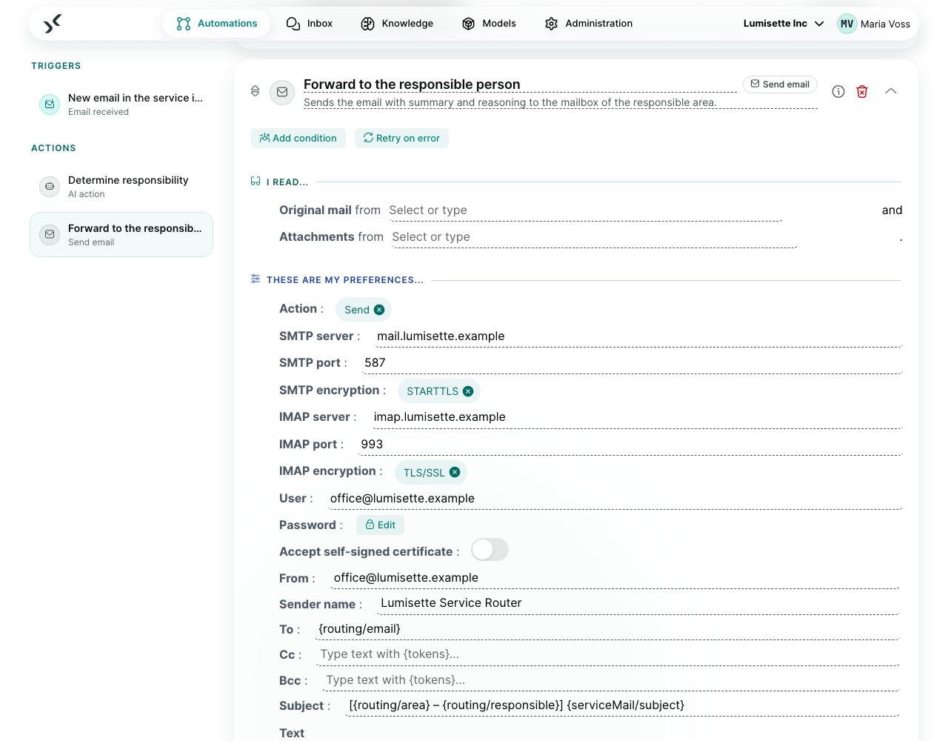Remove the TLS/SSL encryption chip
This screenshot has height=741, width=948.
[x=455, y=472]
